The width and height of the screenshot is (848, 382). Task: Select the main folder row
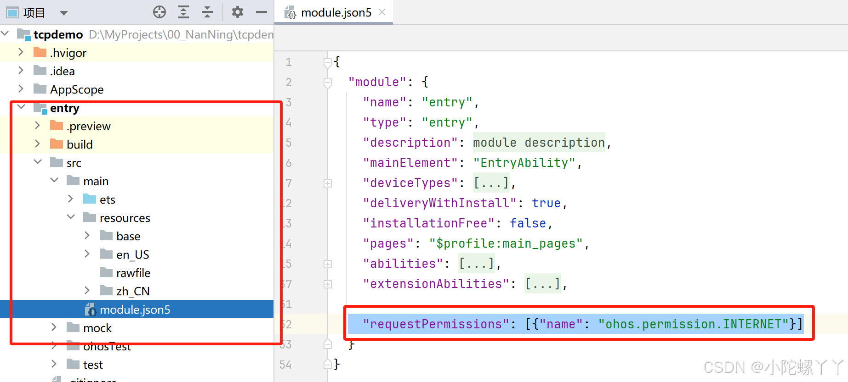tap(137, 181)
